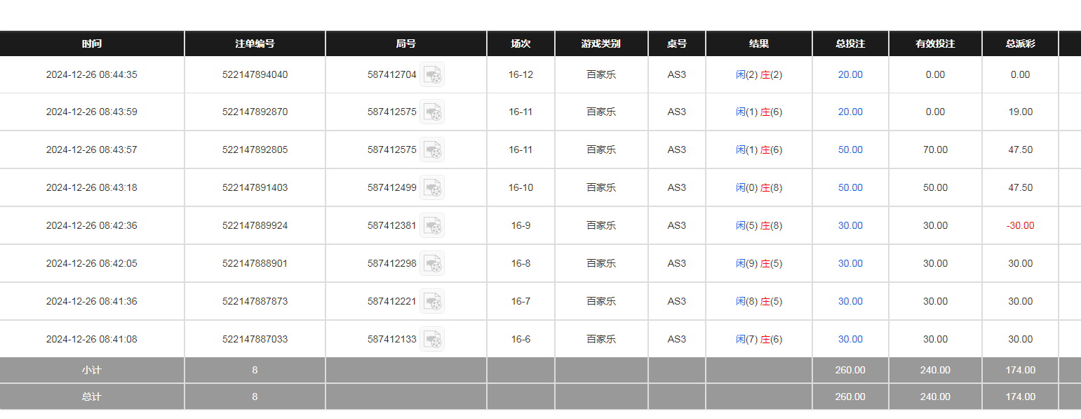Click the replay icon beside round 587412381
Viewport: 1081px width, 419px height.
tap(432, 226)
